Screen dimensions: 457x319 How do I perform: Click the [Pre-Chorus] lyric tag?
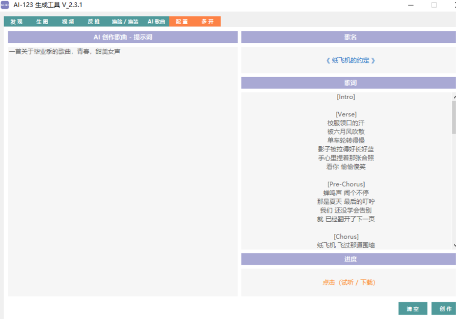346,184
